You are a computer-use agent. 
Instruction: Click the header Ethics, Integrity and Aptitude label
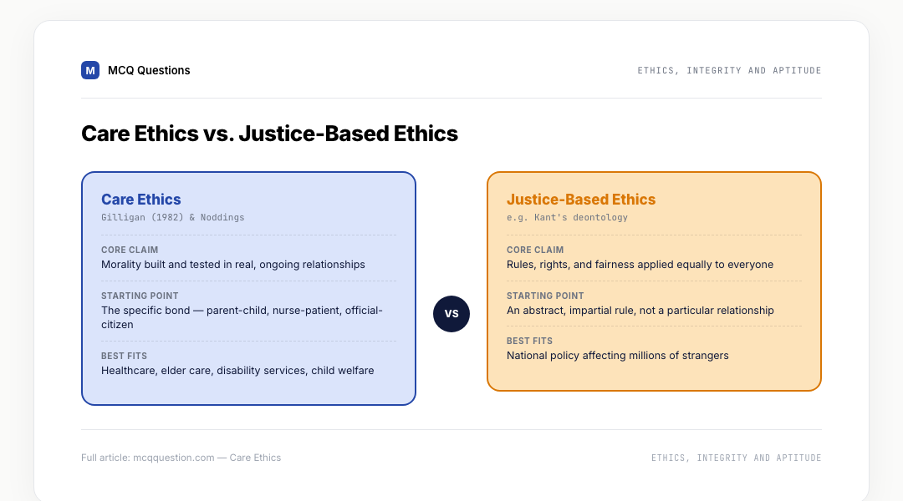coord(729,70)
